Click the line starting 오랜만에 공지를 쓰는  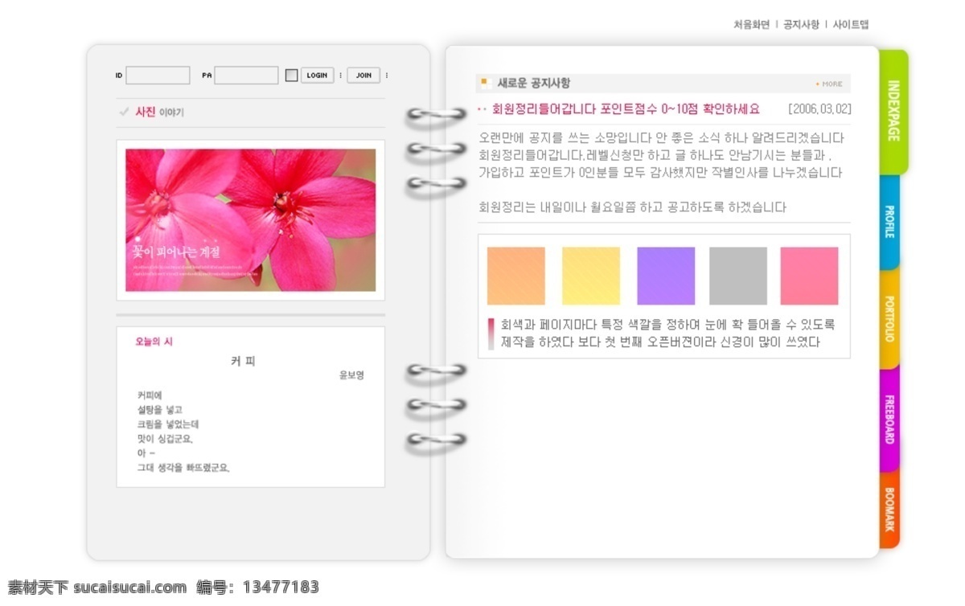[661, 137]
